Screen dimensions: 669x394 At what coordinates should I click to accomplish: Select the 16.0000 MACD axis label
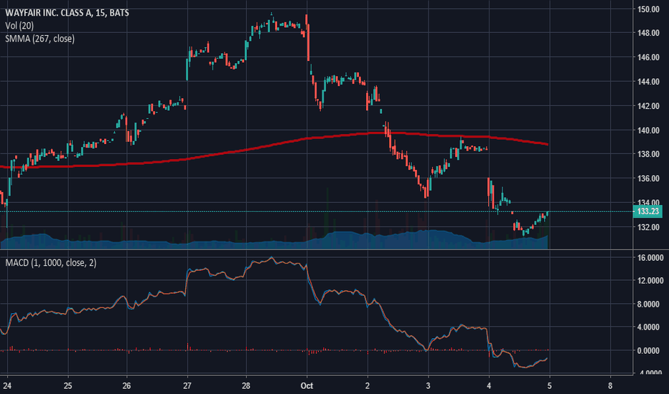[x=650, y=257]
